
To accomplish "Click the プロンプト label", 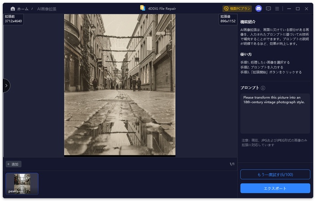I will pos(250,88).
